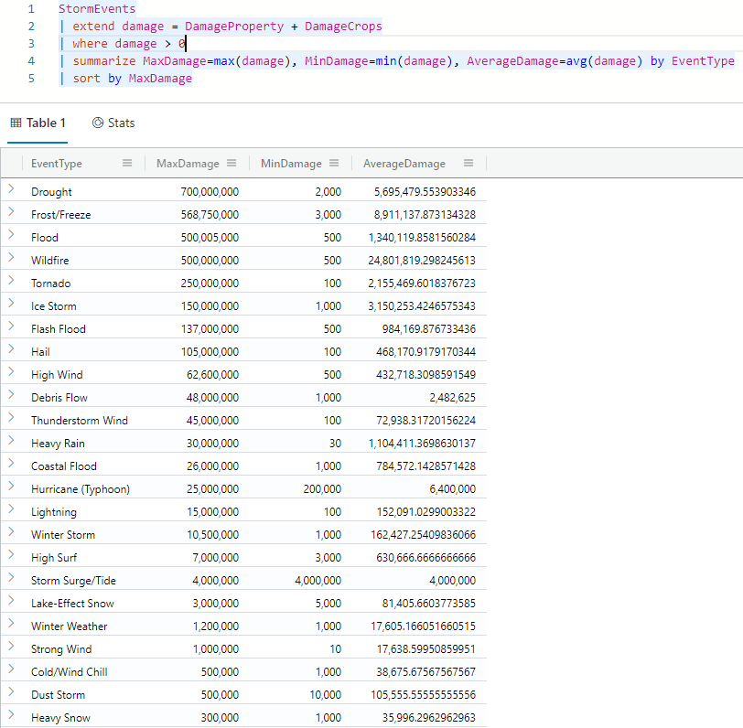Expand the High Wind row
This screenshot has height=728, width=743.
(x=11, y=372)
